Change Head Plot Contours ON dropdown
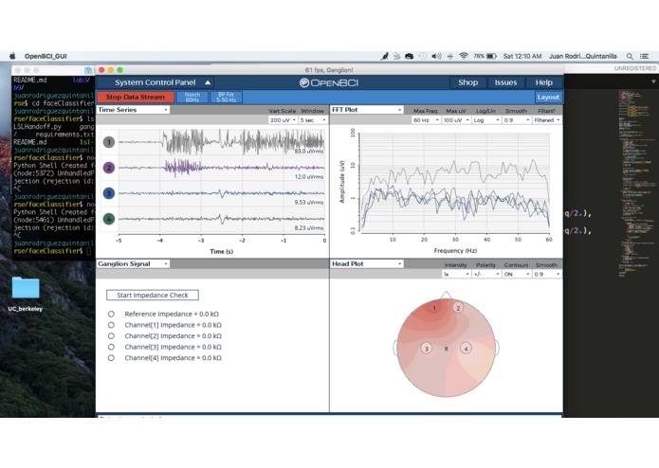The width and height of the screenshot is (659, 468). (517, 274)
